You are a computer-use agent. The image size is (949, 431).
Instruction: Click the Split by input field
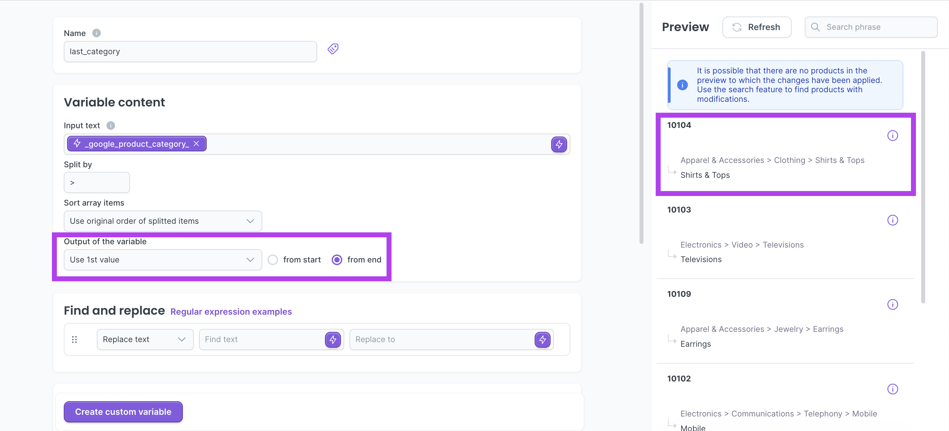(x=97, y=183)
